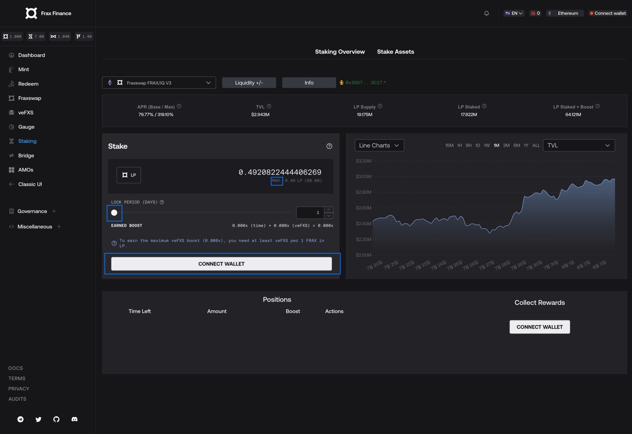Select the 15M chart range

[x=449, y=145]
